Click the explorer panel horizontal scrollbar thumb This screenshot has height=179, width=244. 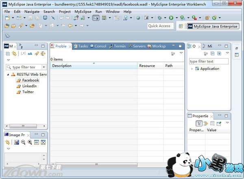(x=23, y=126)
